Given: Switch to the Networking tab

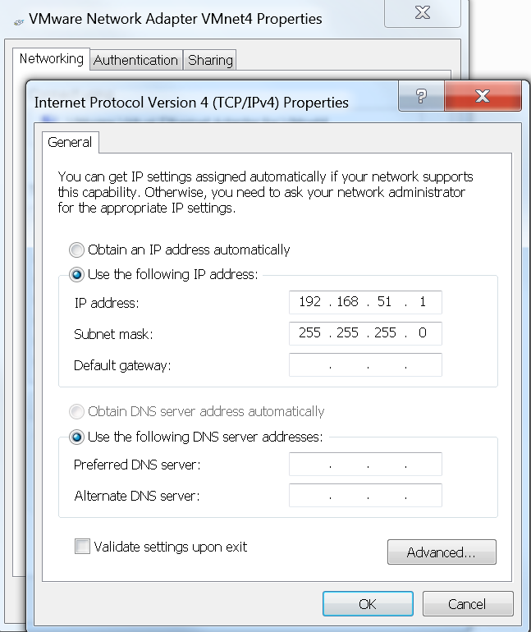Looking at the screenshot, I should tap(51, 59).
